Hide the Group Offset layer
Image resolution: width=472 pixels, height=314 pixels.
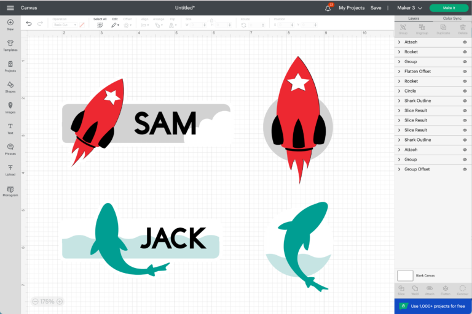(x=465, y=169)
